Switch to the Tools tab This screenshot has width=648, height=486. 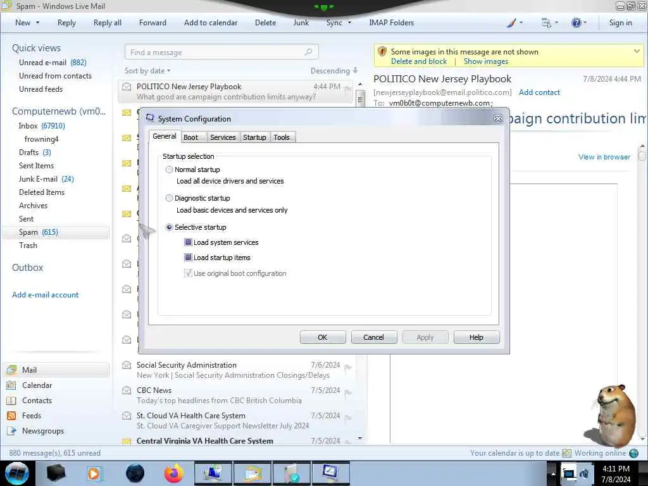pyautogui.click(x=282, y=137)
